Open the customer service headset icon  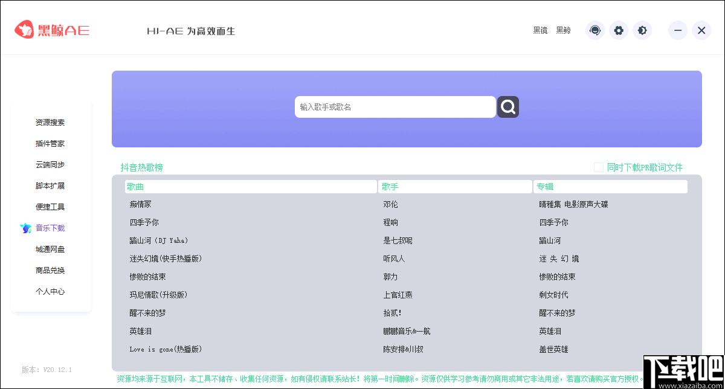tap(595, 30)
